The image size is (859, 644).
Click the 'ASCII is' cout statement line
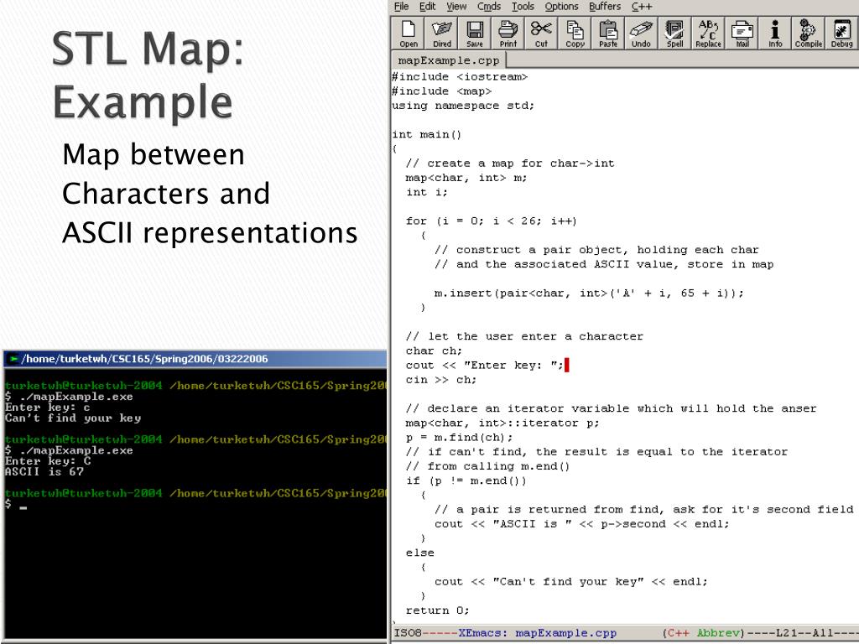[x=582, y=523]
